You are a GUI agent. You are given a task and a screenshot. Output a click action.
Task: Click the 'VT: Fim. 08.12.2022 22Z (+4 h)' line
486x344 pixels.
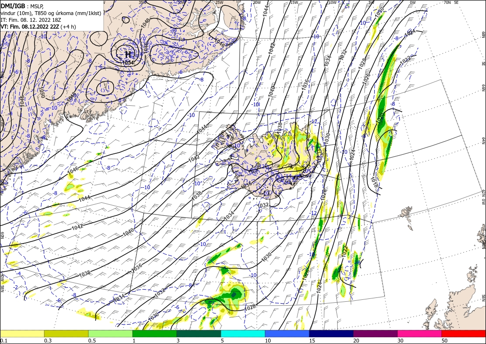[38, 27]
